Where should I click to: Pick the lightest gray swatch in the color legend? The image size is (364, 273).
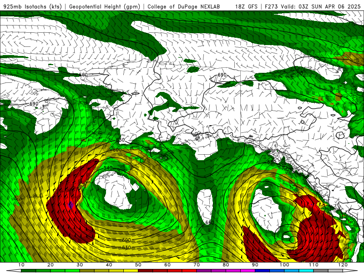click(335, 271)
